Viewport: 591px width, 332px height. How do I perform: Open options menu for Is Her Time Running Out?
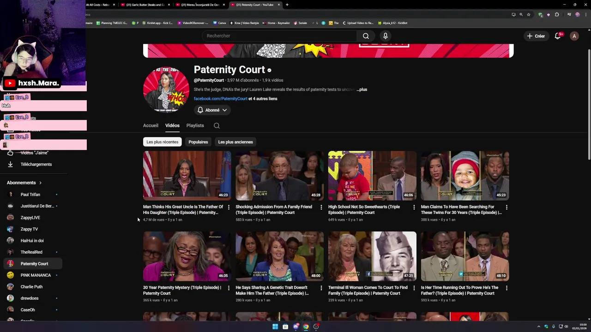(507, 288)
